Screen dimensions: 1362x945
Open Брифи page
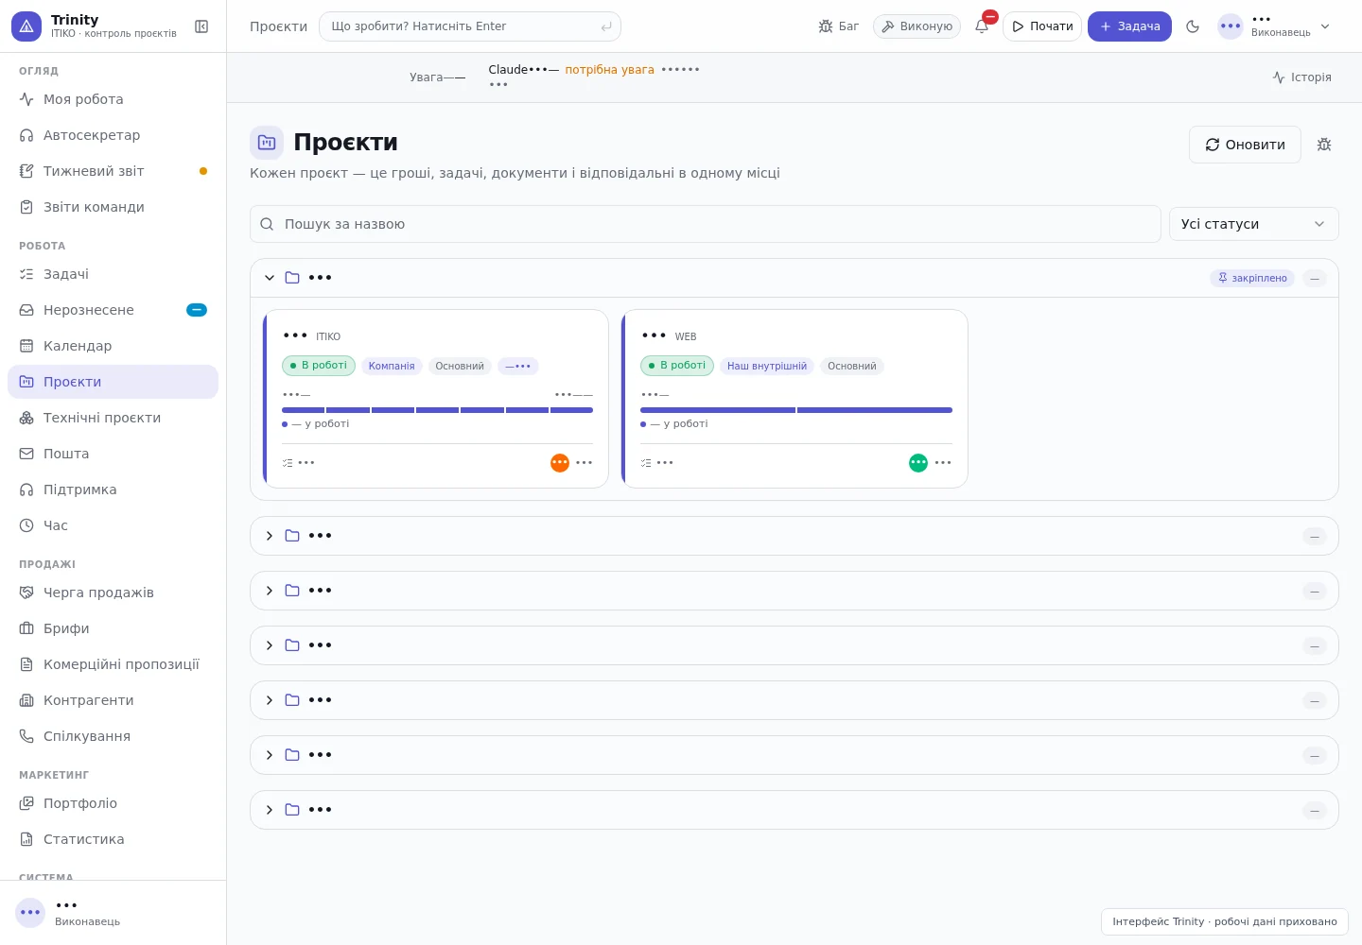tap(113, 628)
